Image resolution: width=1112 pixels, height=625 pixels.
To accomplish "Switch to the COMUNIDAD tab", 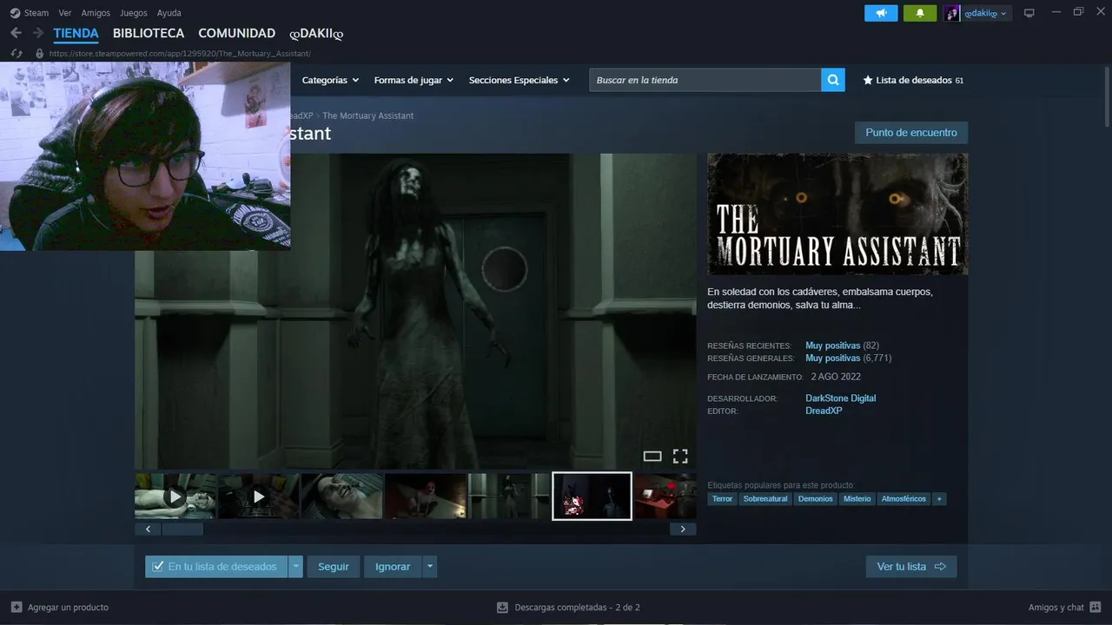I will coord(236,33).
